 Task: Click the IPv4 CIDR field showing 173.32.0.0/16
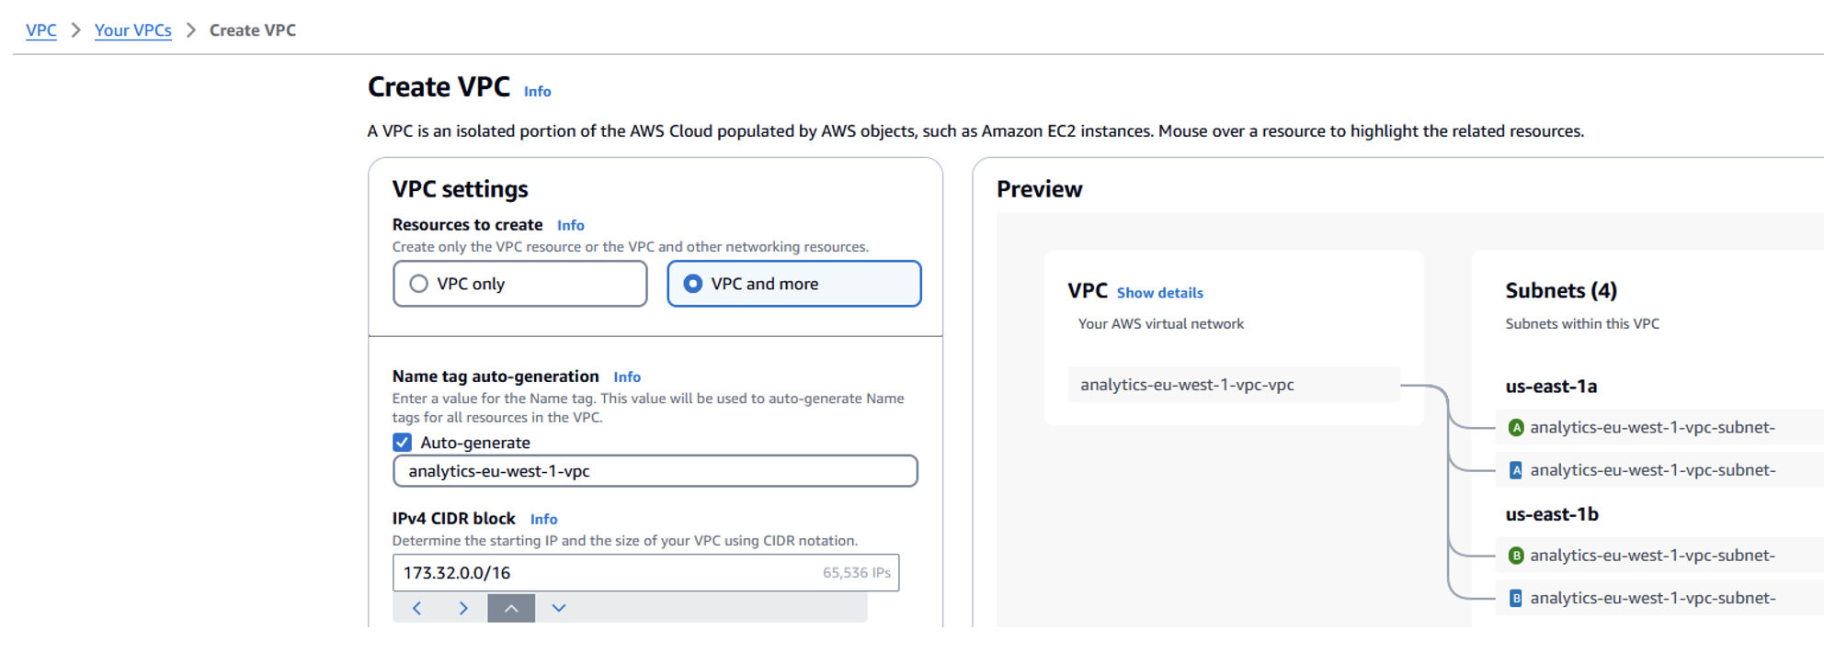(607, 573)
